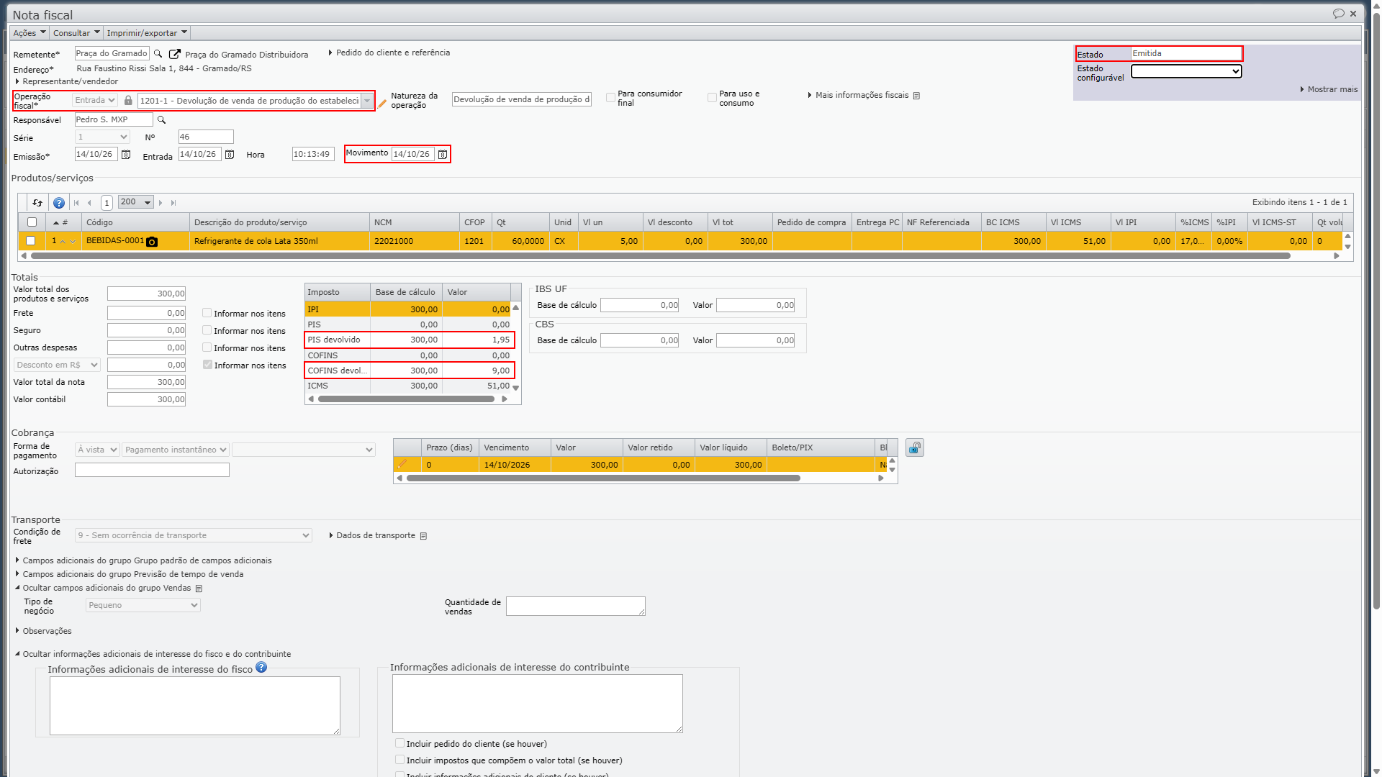
Task: Click the Autorização input field
Action: pyautogui.click(x=152, y=470)
